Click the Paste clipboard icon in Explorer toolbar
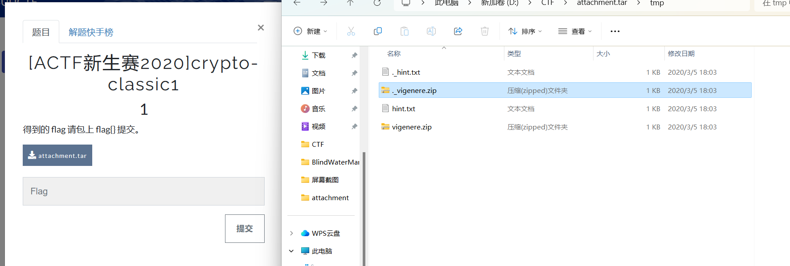 coord(405,31)
